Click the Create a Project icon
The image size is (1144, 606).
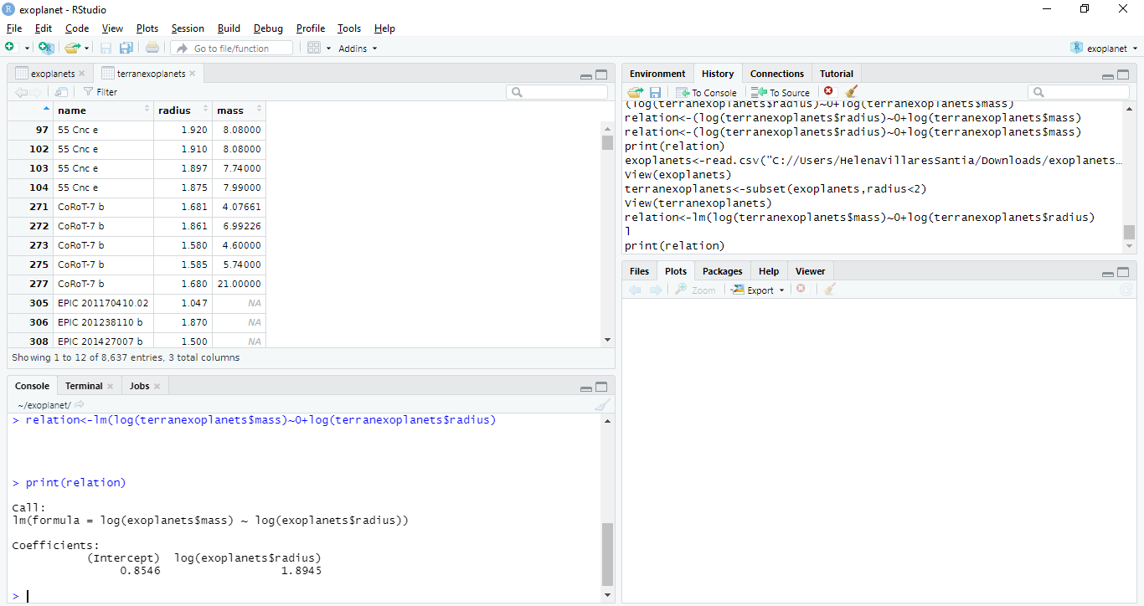coord(46,48)
